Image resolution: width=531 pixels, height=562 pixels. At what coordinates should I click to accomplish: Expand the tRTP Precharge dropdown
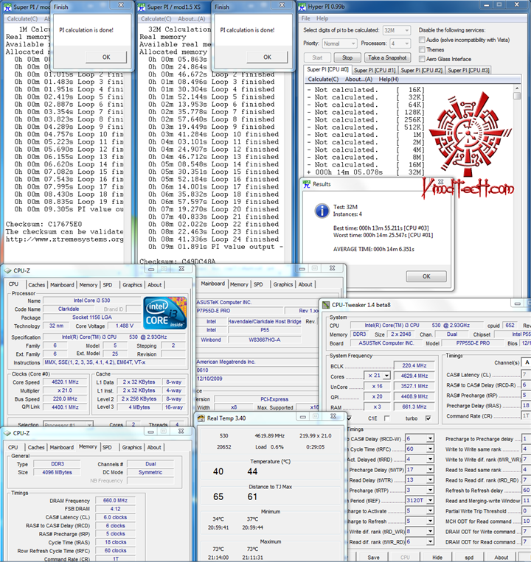coord(430,490)
